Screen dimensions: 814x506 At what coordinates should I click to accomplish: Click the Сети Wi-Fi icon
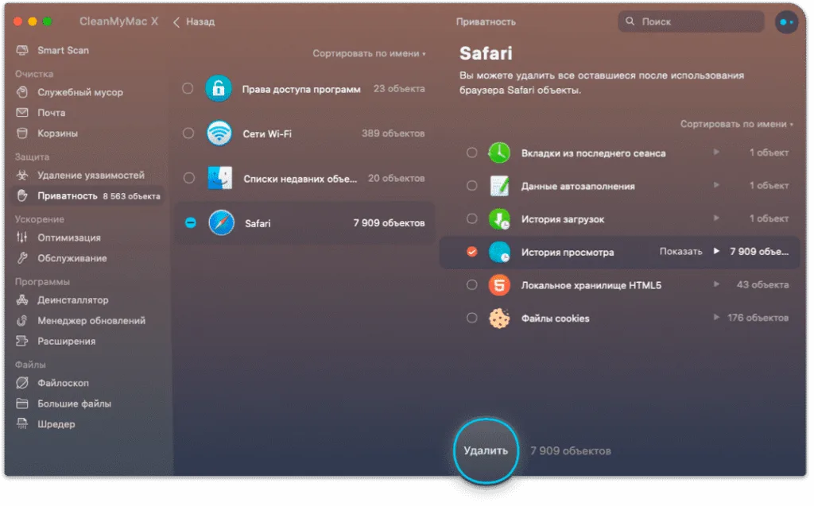(219, 133)
